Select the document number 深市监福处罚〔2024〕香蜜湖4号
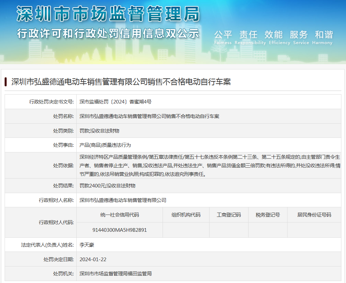 click(x=115, y=102)
